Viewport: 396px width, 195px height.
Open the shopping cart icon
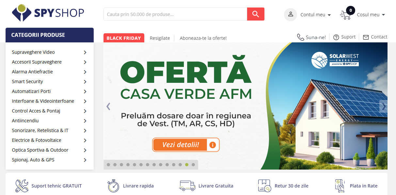(345, 15)
